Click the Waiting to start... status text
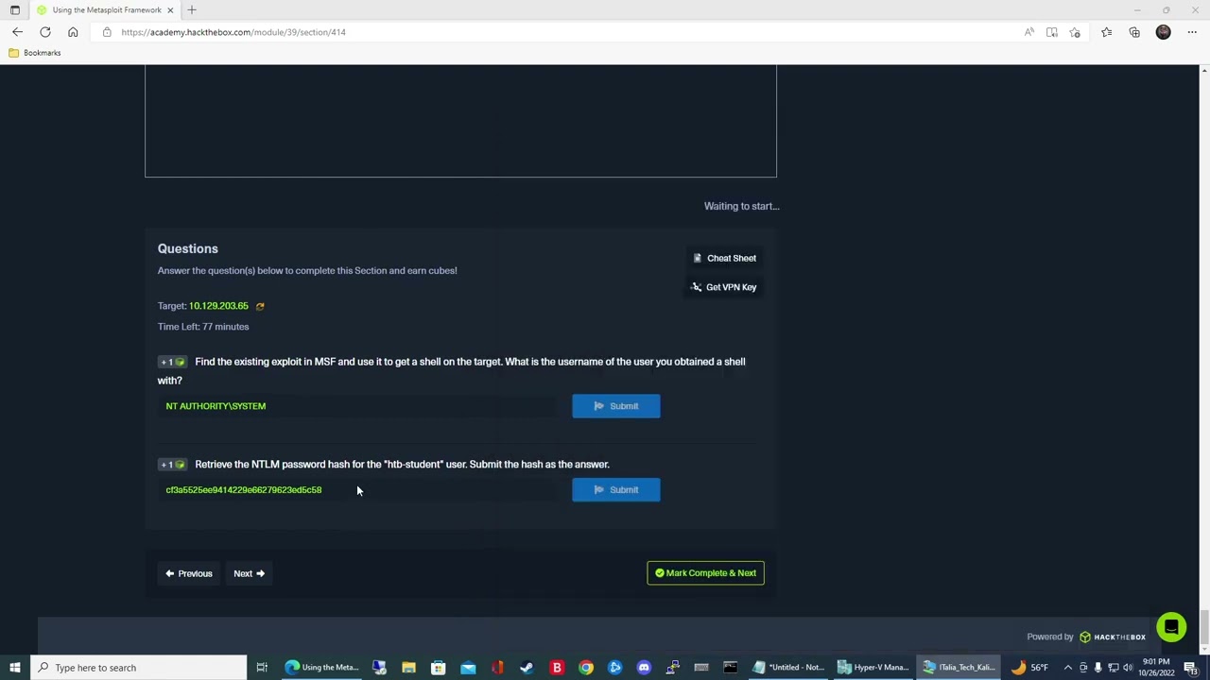1210x680 pixels. (x=741, y=206)
